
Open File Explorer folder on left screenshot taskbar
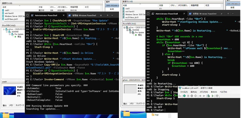coord(6,115)
